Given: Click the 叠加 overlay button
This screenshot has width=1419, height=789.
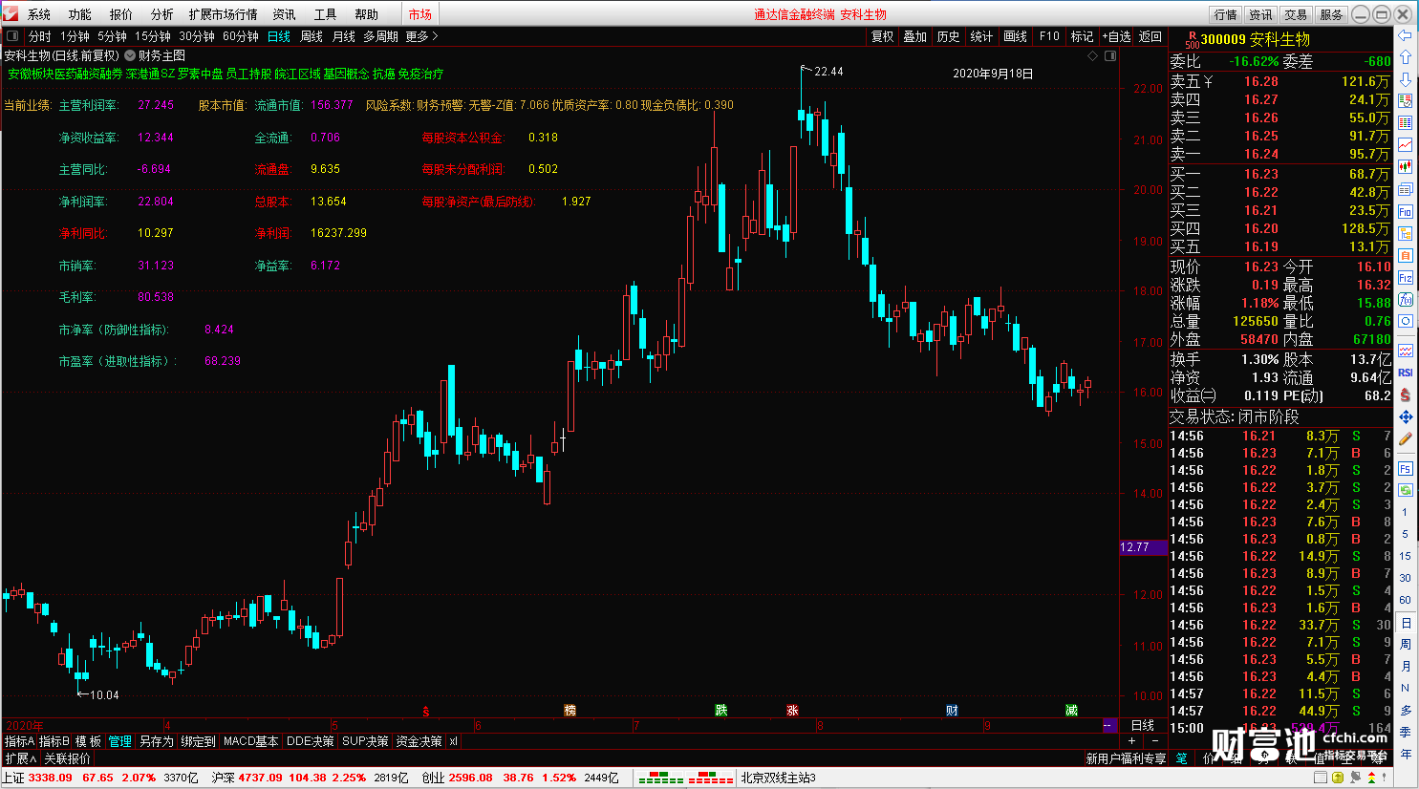Looking at the screenshot, I should coord(915,36).
